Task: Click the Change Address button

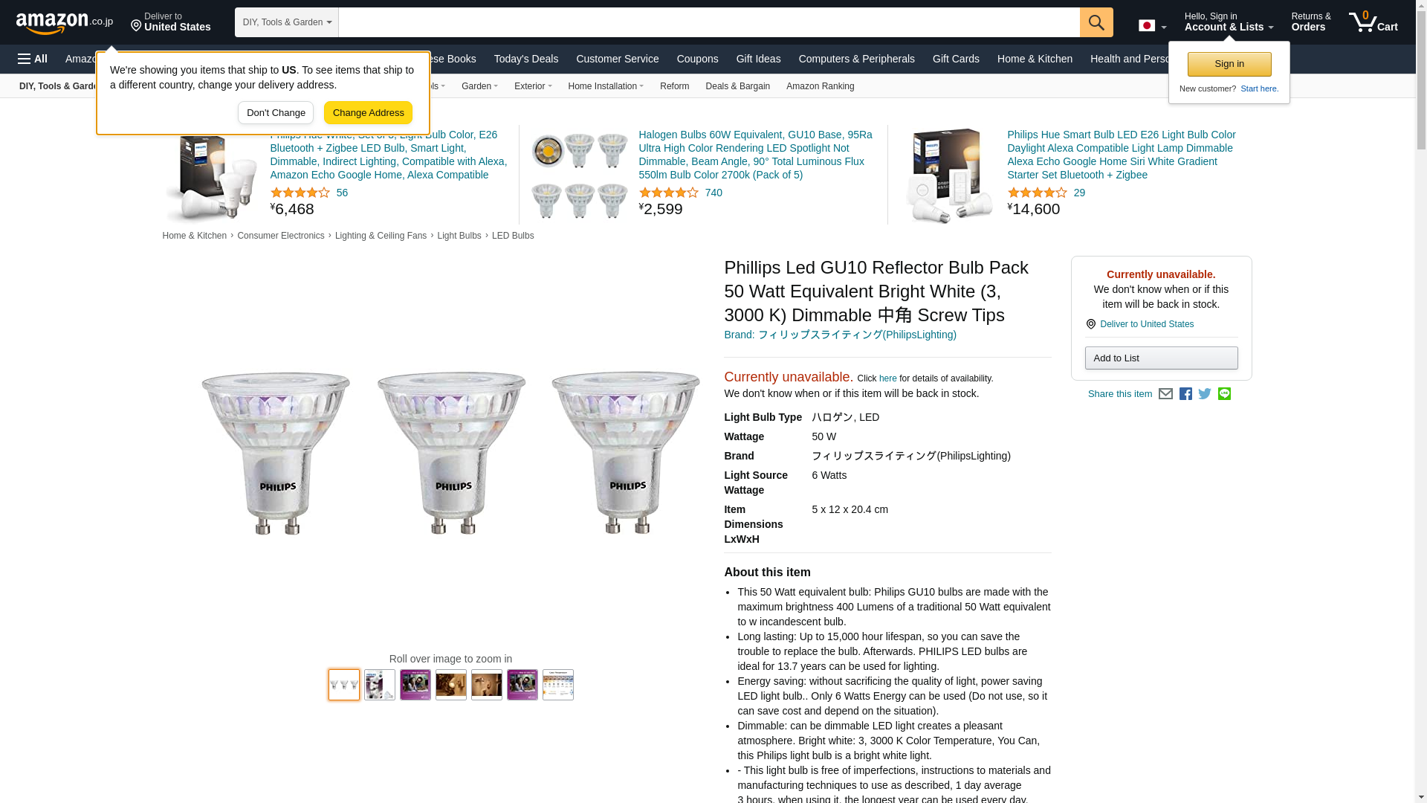Action: [x=368, y=113]
